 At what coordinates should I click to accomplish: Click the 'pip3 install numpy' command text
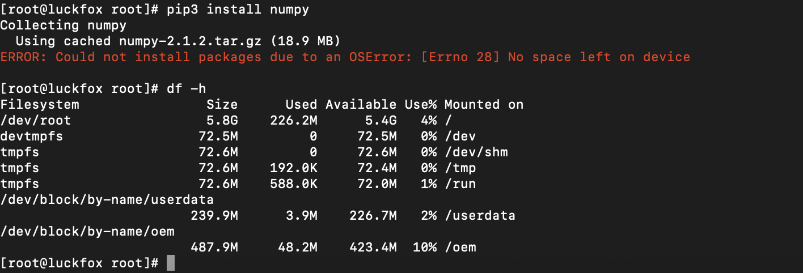tap(238, 10)
